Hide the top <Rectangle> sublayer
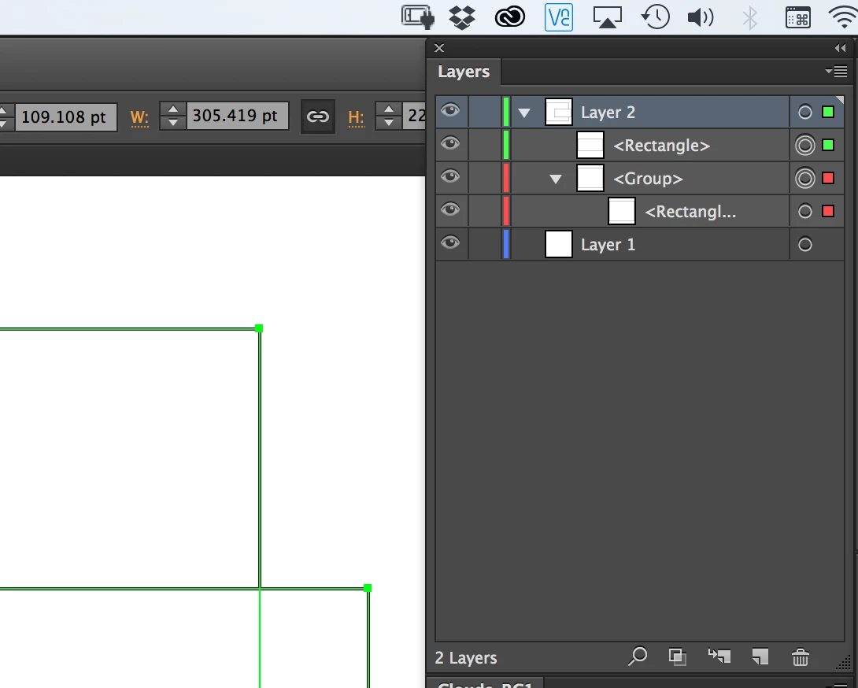858x688 pixels. tap(450, 144)
